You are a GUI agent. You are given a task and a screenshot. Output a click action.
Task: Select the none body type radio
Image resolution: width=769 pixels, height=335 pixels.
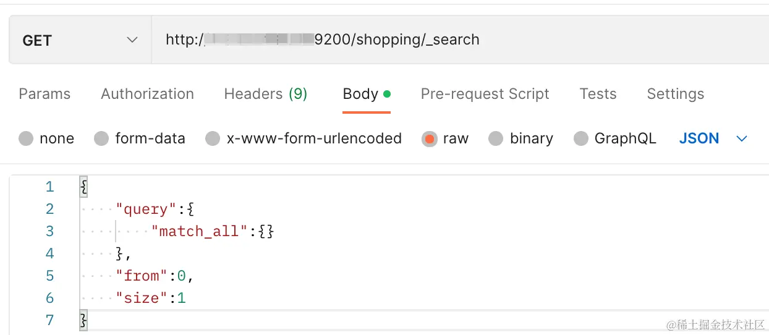pyautogui.click(x=26, y=139)
